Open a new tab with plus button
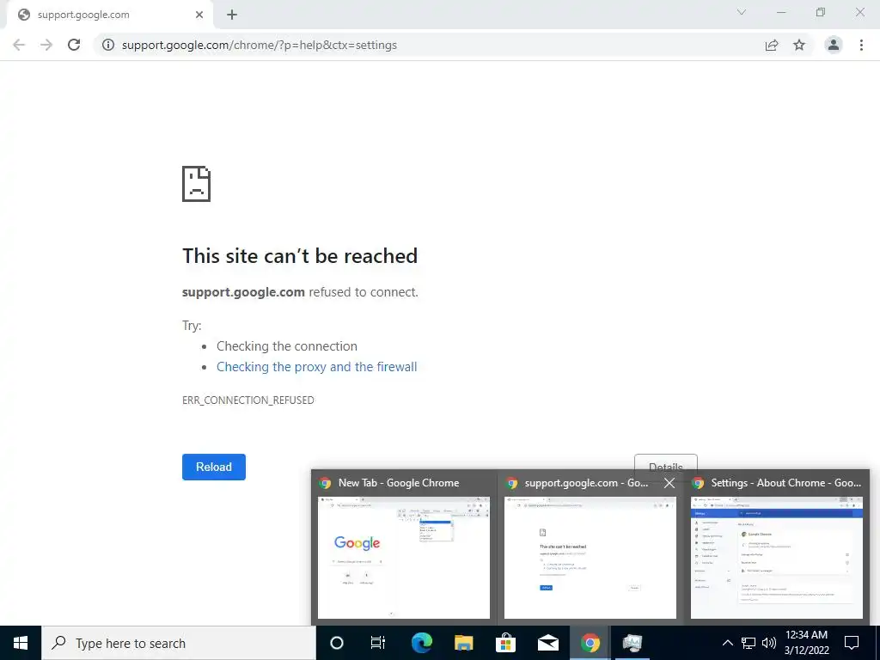Screen dimensions: 880x660 232,15
